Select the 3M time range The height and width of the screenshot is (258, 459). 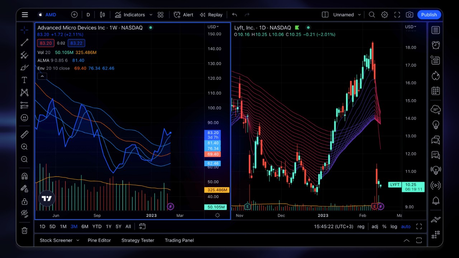74,226
